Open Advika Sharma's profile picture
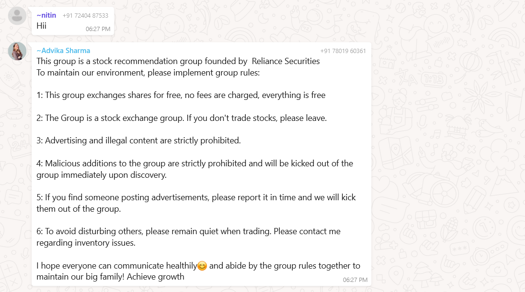525x292 pixels. pos(17,51)
